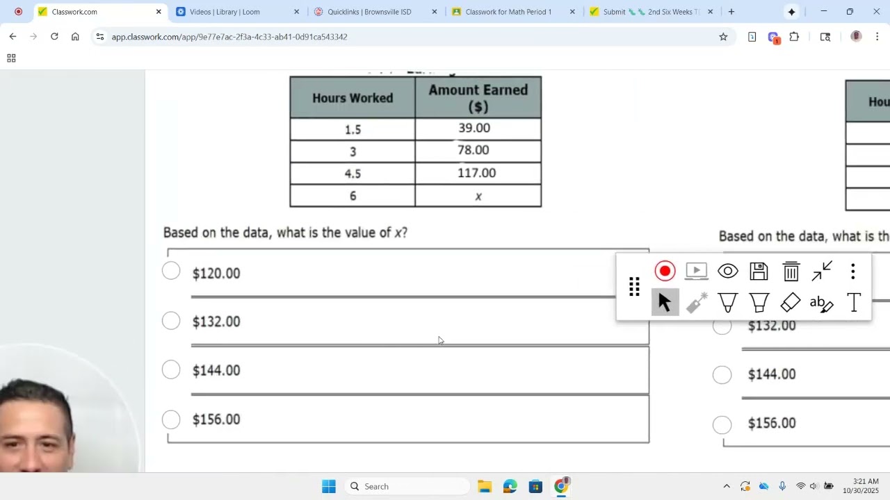The width and height of the screenshot is (890, 500).
Task: Click the 117.00 cell in the table
Action: pos(477,173)
